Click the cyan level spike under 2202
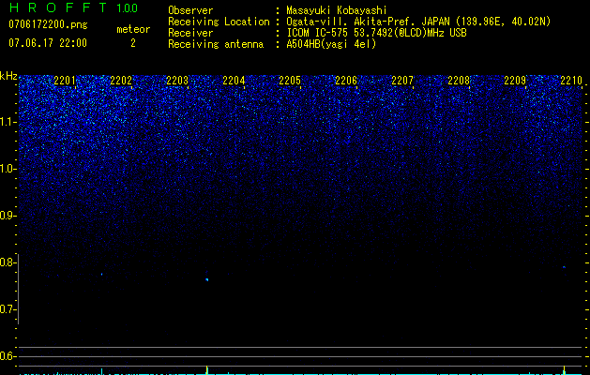This screenshot has width=590, height=375. 101,371
